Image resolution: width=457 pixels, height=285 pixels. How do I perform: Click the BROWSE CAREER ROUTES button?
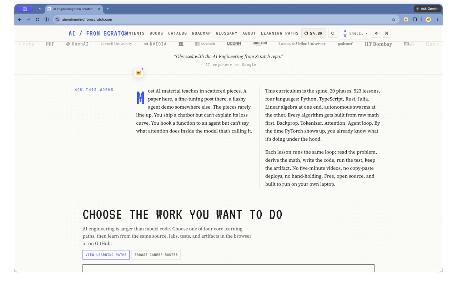tap(156, 255)
